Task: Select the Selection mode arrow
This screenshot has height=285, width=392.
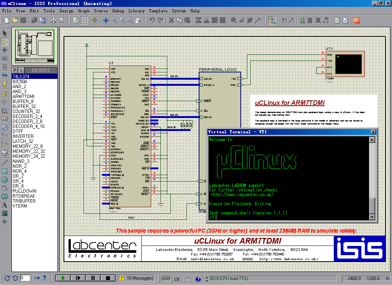Action: (x=5, y=33)
